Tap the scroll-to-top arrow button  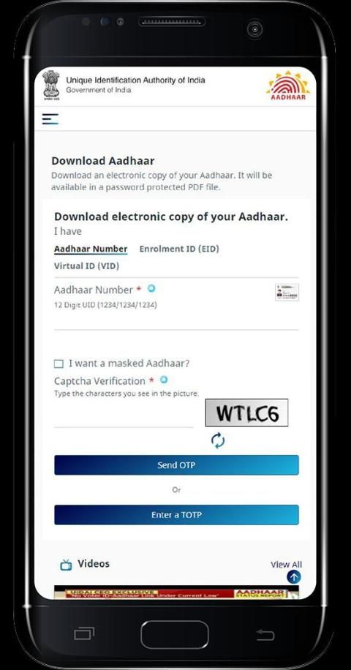(x=294, y=577)
